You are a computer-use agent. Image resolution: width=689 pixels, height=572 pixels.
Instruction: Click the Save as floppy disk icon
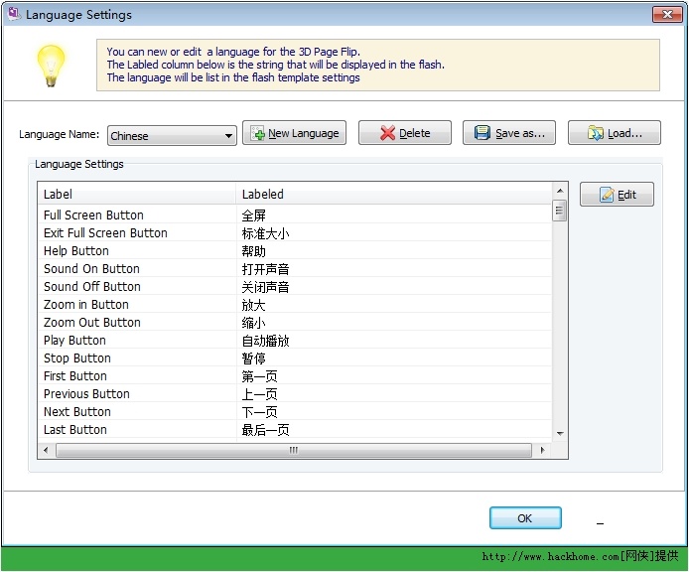pos(482,133)
